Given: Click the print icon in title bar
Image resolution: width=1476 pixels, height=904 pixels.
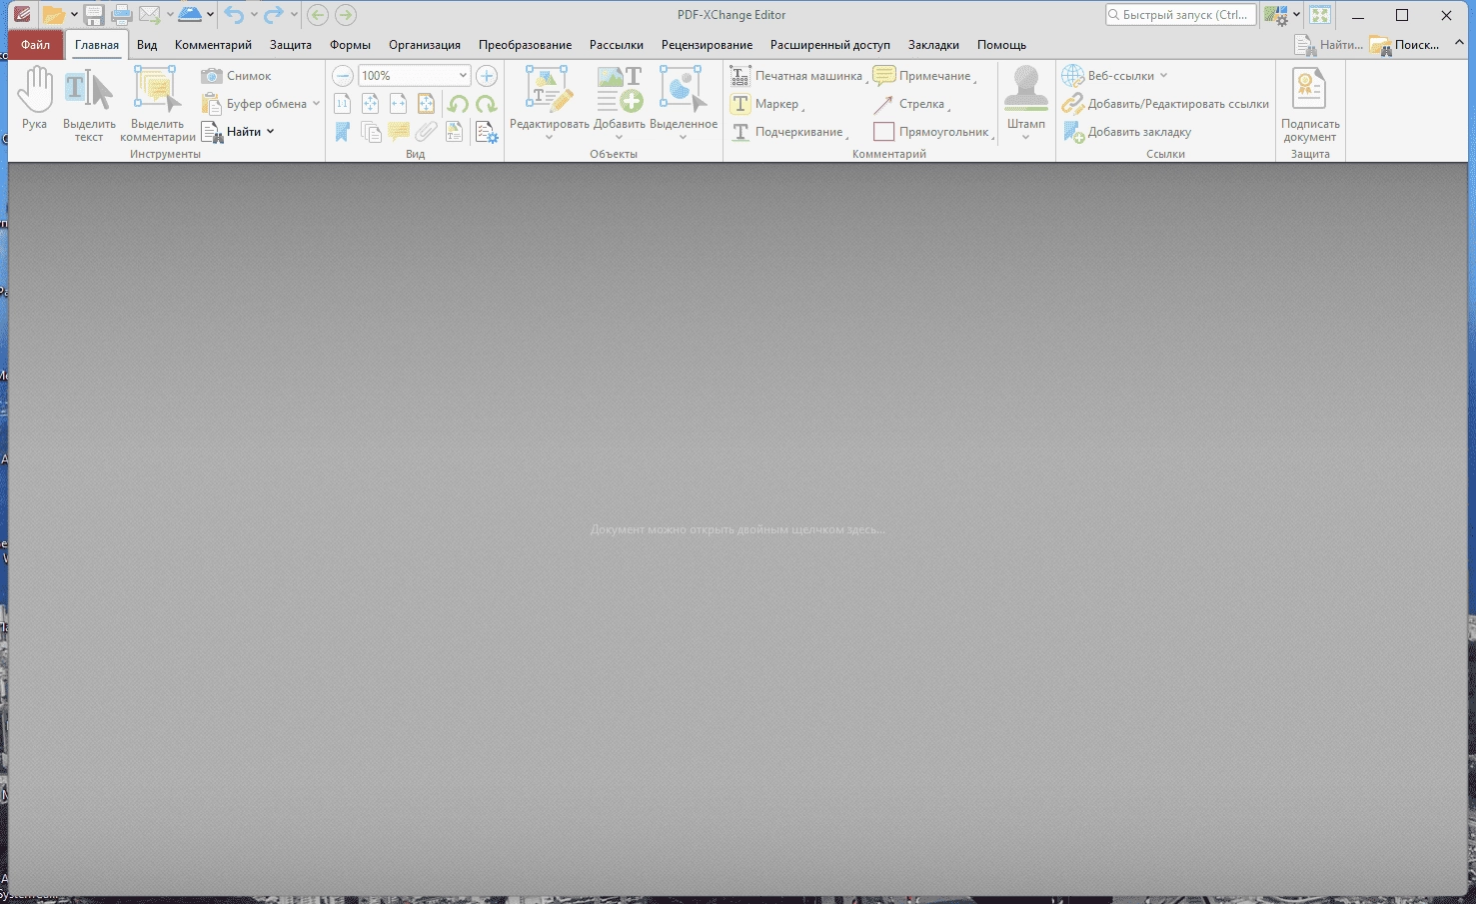Looking at the screenshot, I should tap(122, 15).
